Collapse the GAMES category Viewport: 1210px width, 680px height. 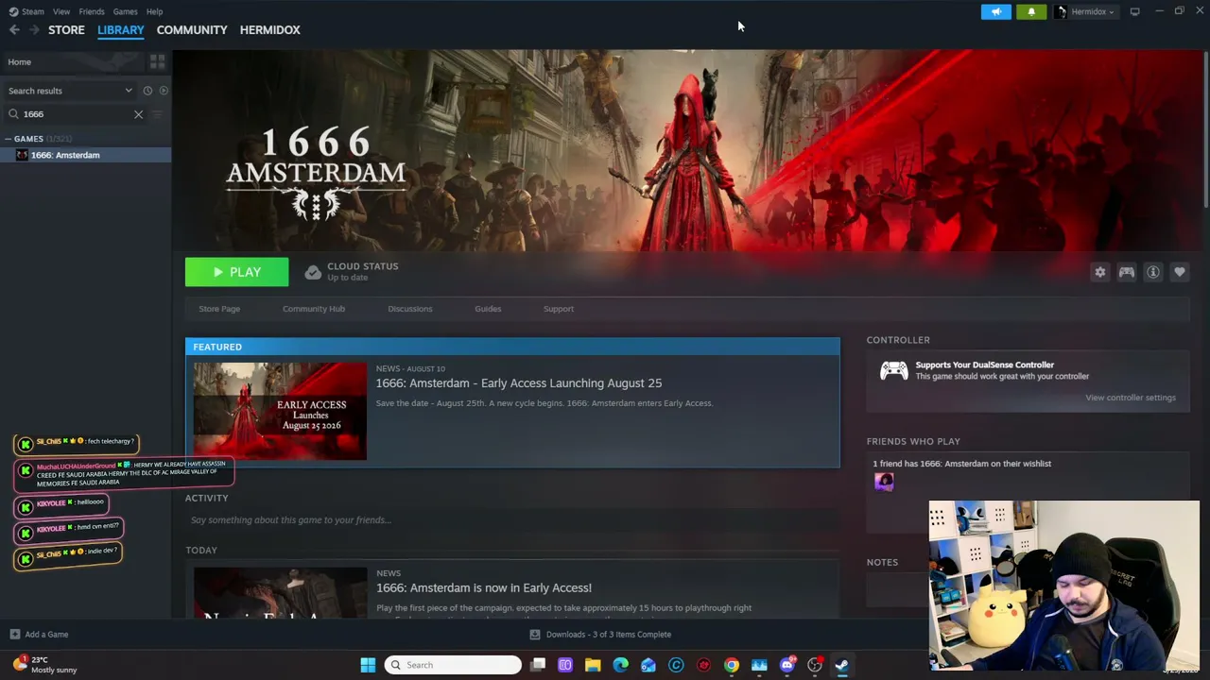(x=8, y=139)
